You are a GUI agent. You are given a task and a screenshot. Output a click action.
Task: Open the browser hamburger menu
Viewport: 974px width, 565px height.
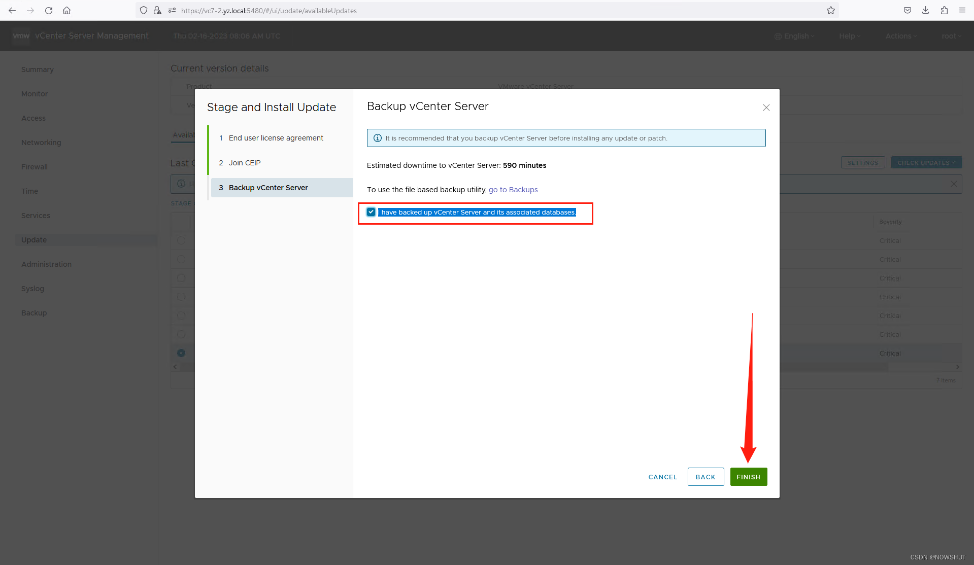962,10
